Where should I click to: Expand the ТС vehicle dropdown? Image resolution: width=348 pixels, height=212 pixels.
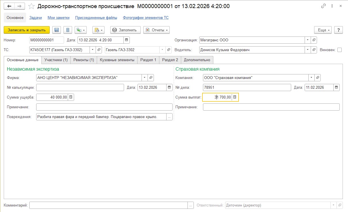pos(92,50)
